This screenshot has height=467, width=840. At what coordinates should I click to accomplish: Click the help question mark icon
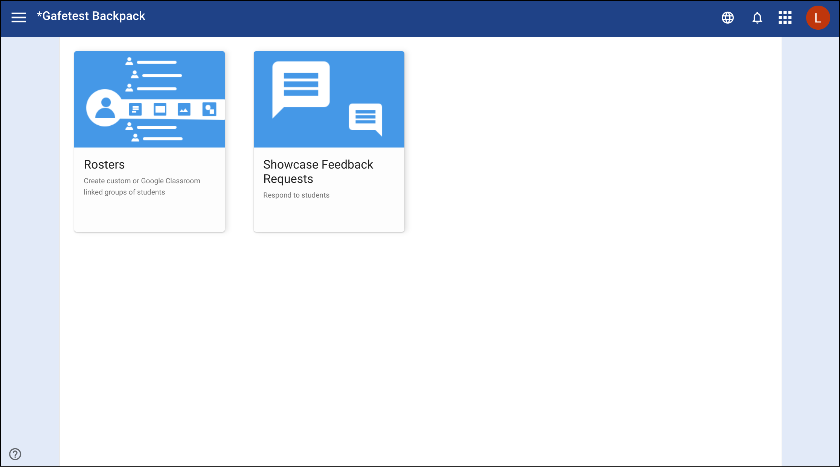click(x=15, y=454)
